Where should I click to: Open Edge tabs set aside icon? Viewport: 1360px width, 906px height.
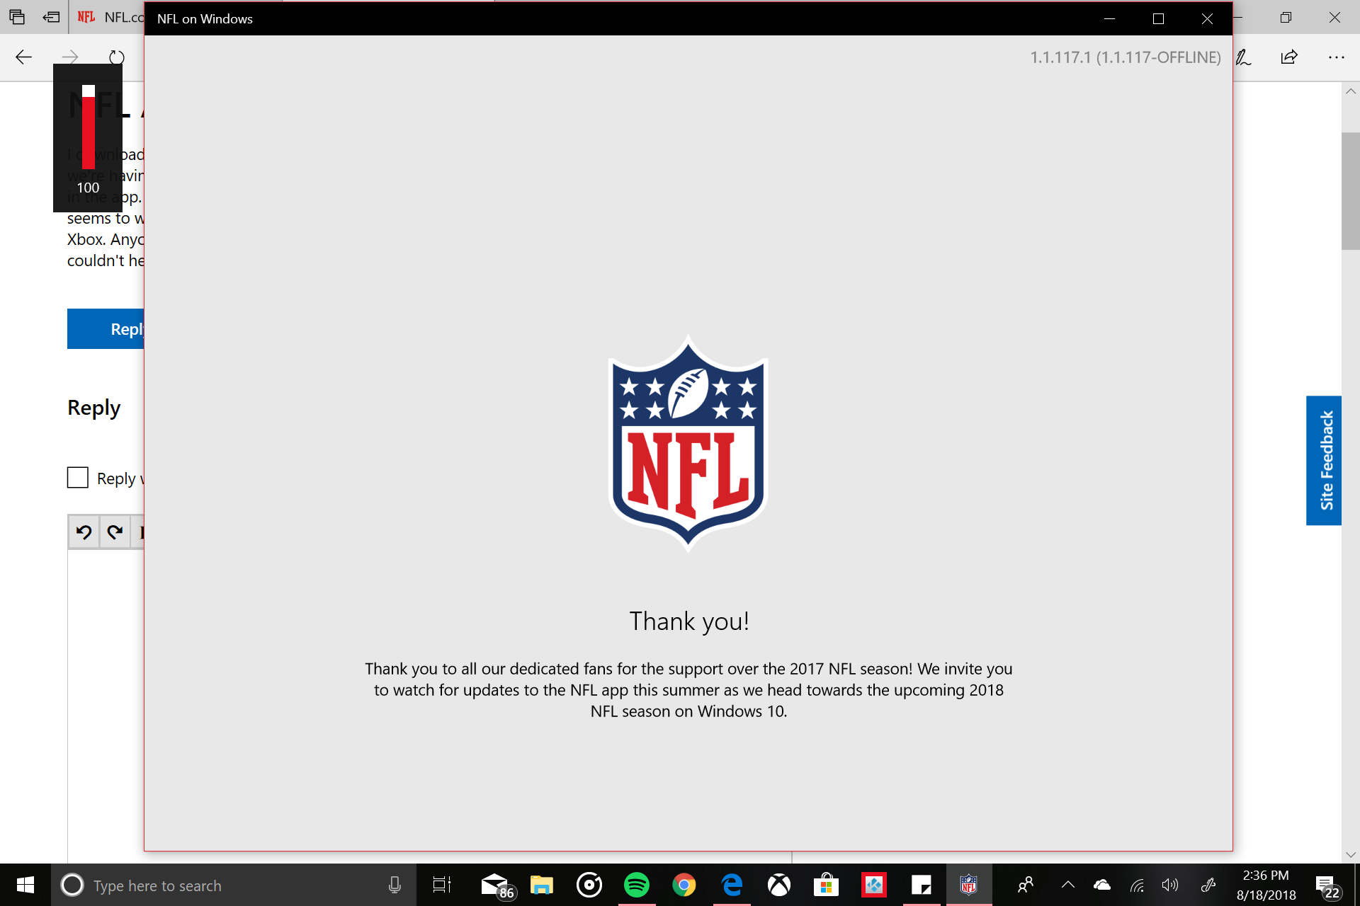[17, 17]
